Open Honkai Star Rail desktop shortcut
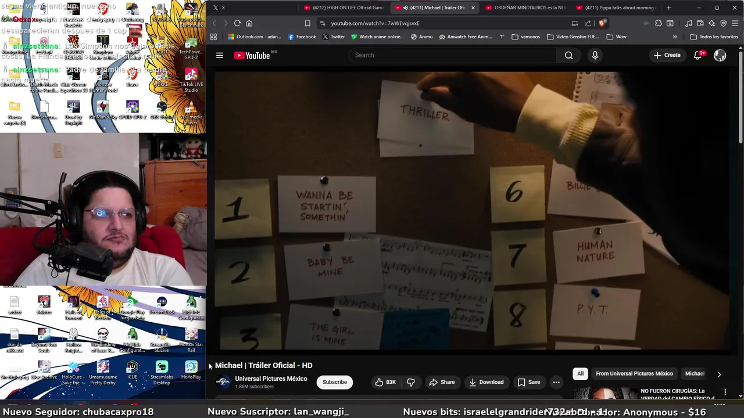This screenshot has width=744, height=418. [x=191, y=340]
